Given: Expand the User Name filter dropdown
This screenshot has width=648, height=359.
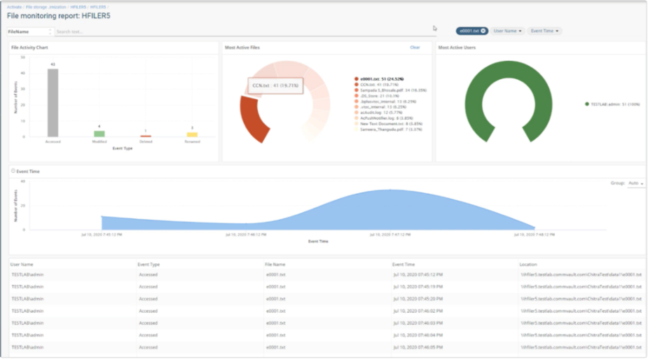Looking at the screenshot, I should pyautogui.click(x=508, y=31).
